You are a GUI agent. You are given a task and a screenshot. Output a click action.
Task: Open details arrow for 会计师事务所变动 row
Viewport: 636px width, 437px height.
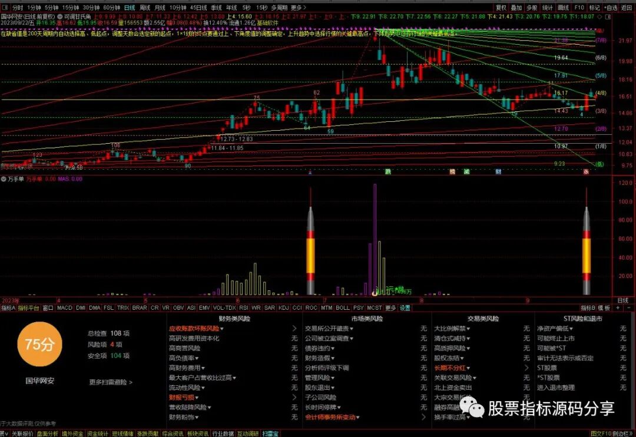pos(423,417)
